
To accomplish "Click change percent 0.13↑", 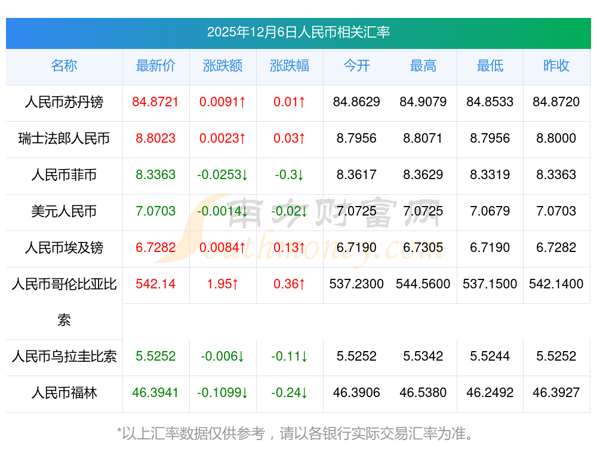I will [x=290, y=248].
